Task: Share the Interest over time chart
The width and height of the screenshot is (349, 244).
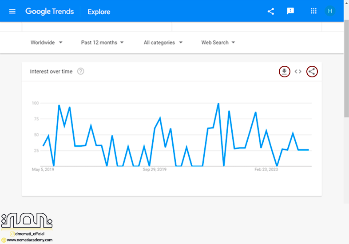Action: pos(312,71)
